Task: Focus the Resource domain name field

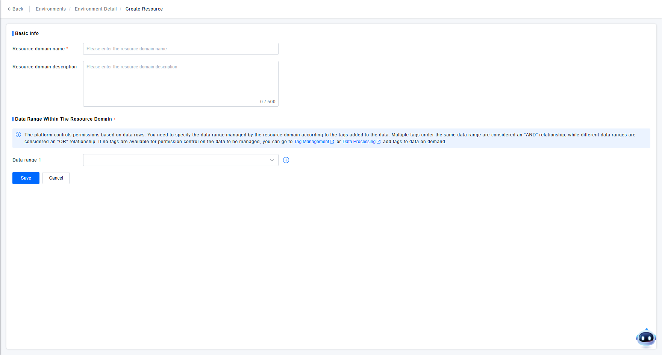Action: tap(180, 49)
